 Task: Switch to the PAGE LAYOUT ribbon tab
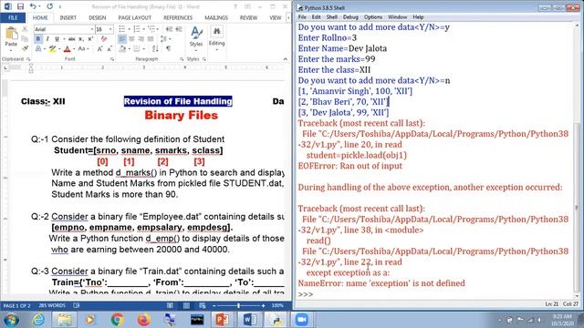[135, 18]
